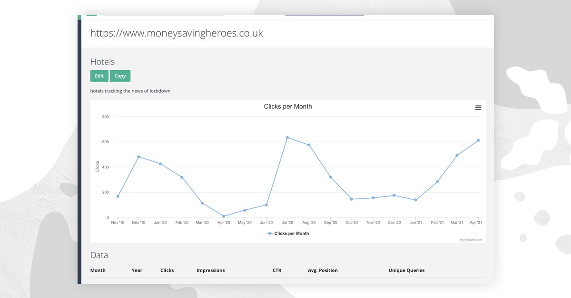Click the Month column header
The image size is (571, 298).
(98, 270)
